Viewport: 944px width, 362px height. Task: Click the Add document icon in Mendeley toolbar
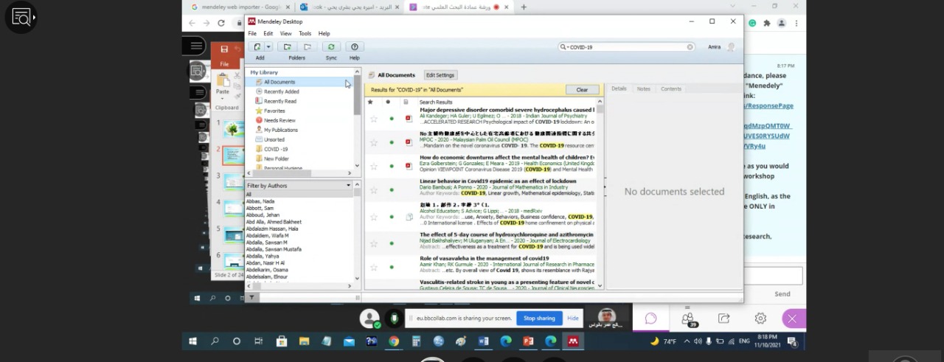(257, 46)
